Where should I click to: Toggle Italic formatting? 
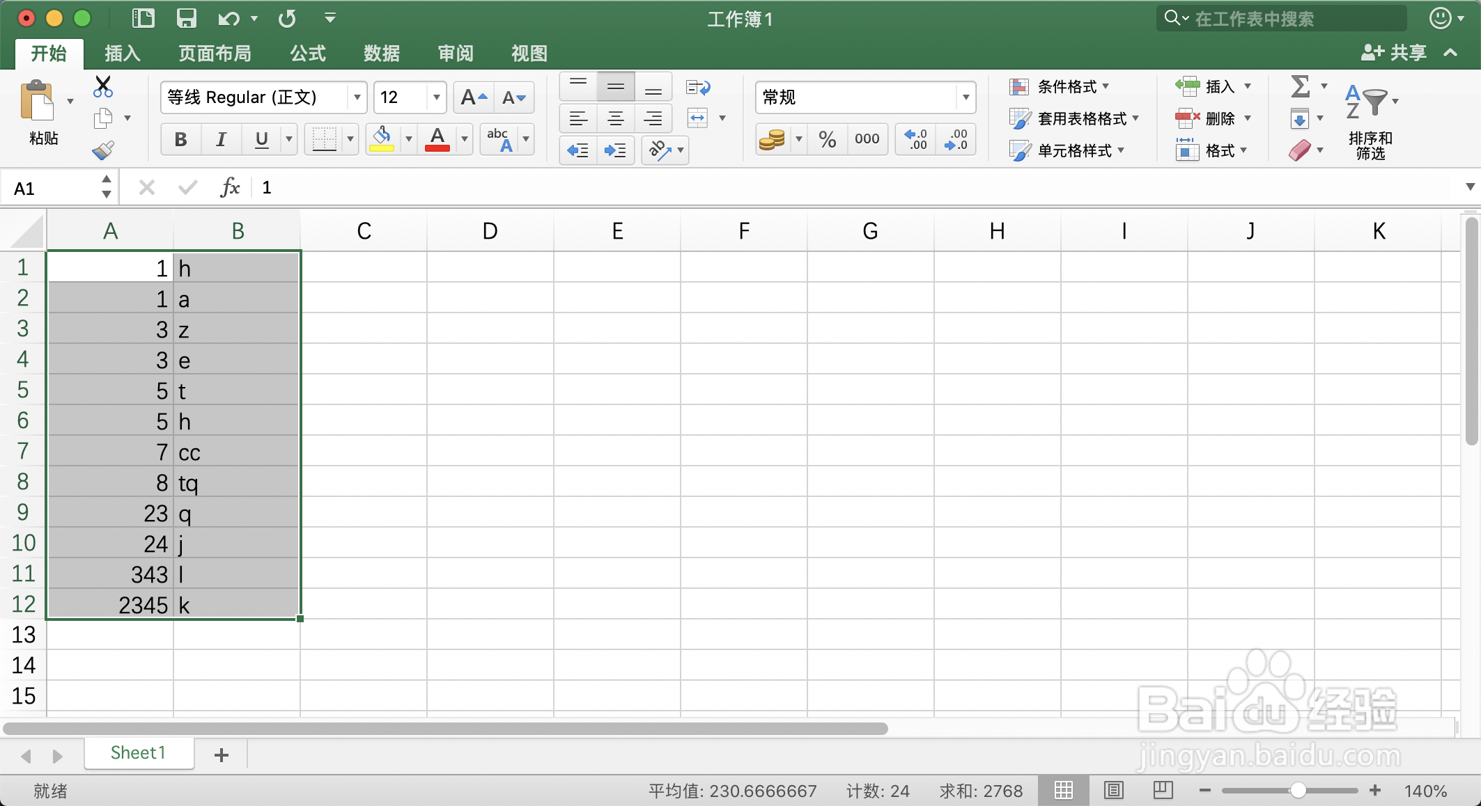tap(221, 139)
